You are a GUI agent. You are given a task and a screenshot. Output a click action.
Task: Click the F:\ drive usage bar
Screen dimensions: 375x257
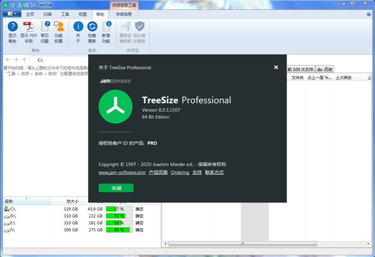point(119,231)
